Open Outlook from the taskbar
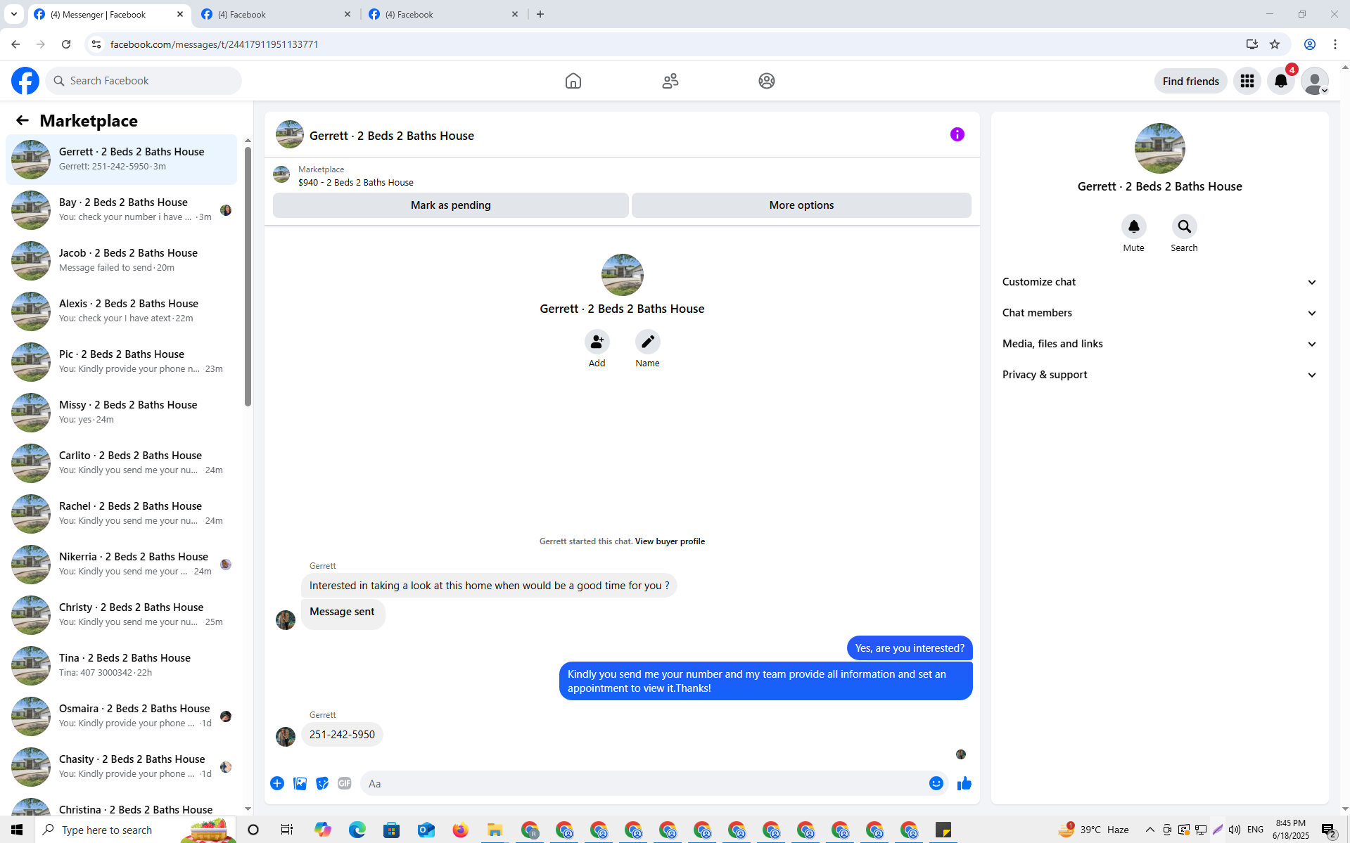 (x=426, y=830)
